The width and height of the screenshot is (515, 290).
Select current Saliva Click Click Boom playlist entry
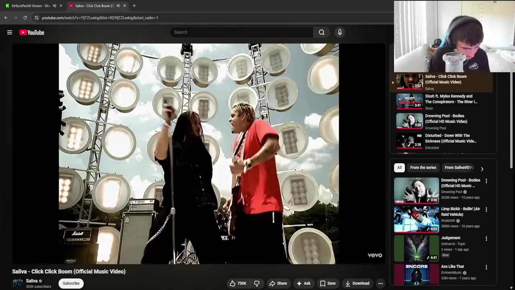tap(442, 82)
